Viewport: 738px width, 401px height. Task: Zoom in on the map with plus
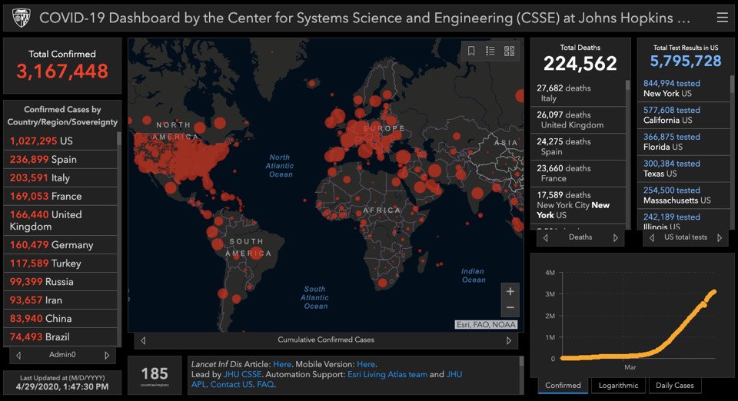pyautogui.click(x=510, y=291)
